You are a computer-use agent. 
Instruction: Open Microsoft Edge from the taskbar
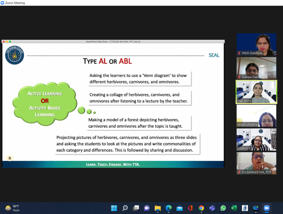169,208
